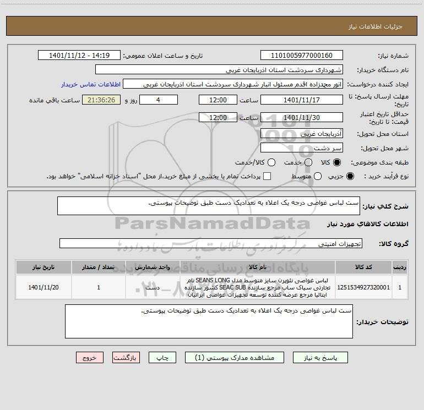Viewport: 424px width, 410px height.
Task: Choose the متوسط purchase type radio
Action: (318, 176)
